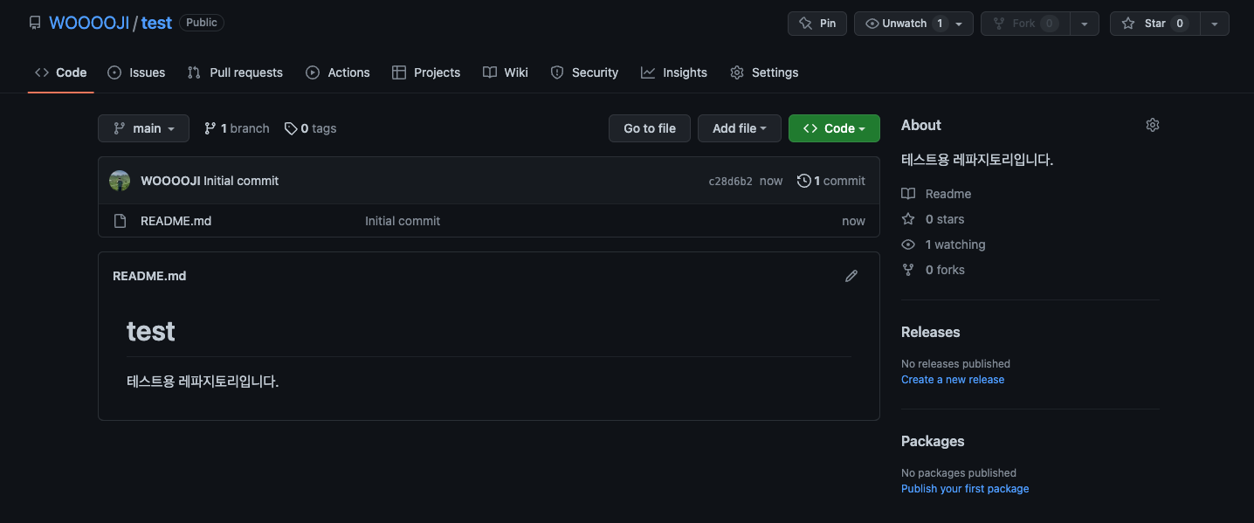
Task: Open the Star lists dropdown arrow
Action: coord(1215,24)
